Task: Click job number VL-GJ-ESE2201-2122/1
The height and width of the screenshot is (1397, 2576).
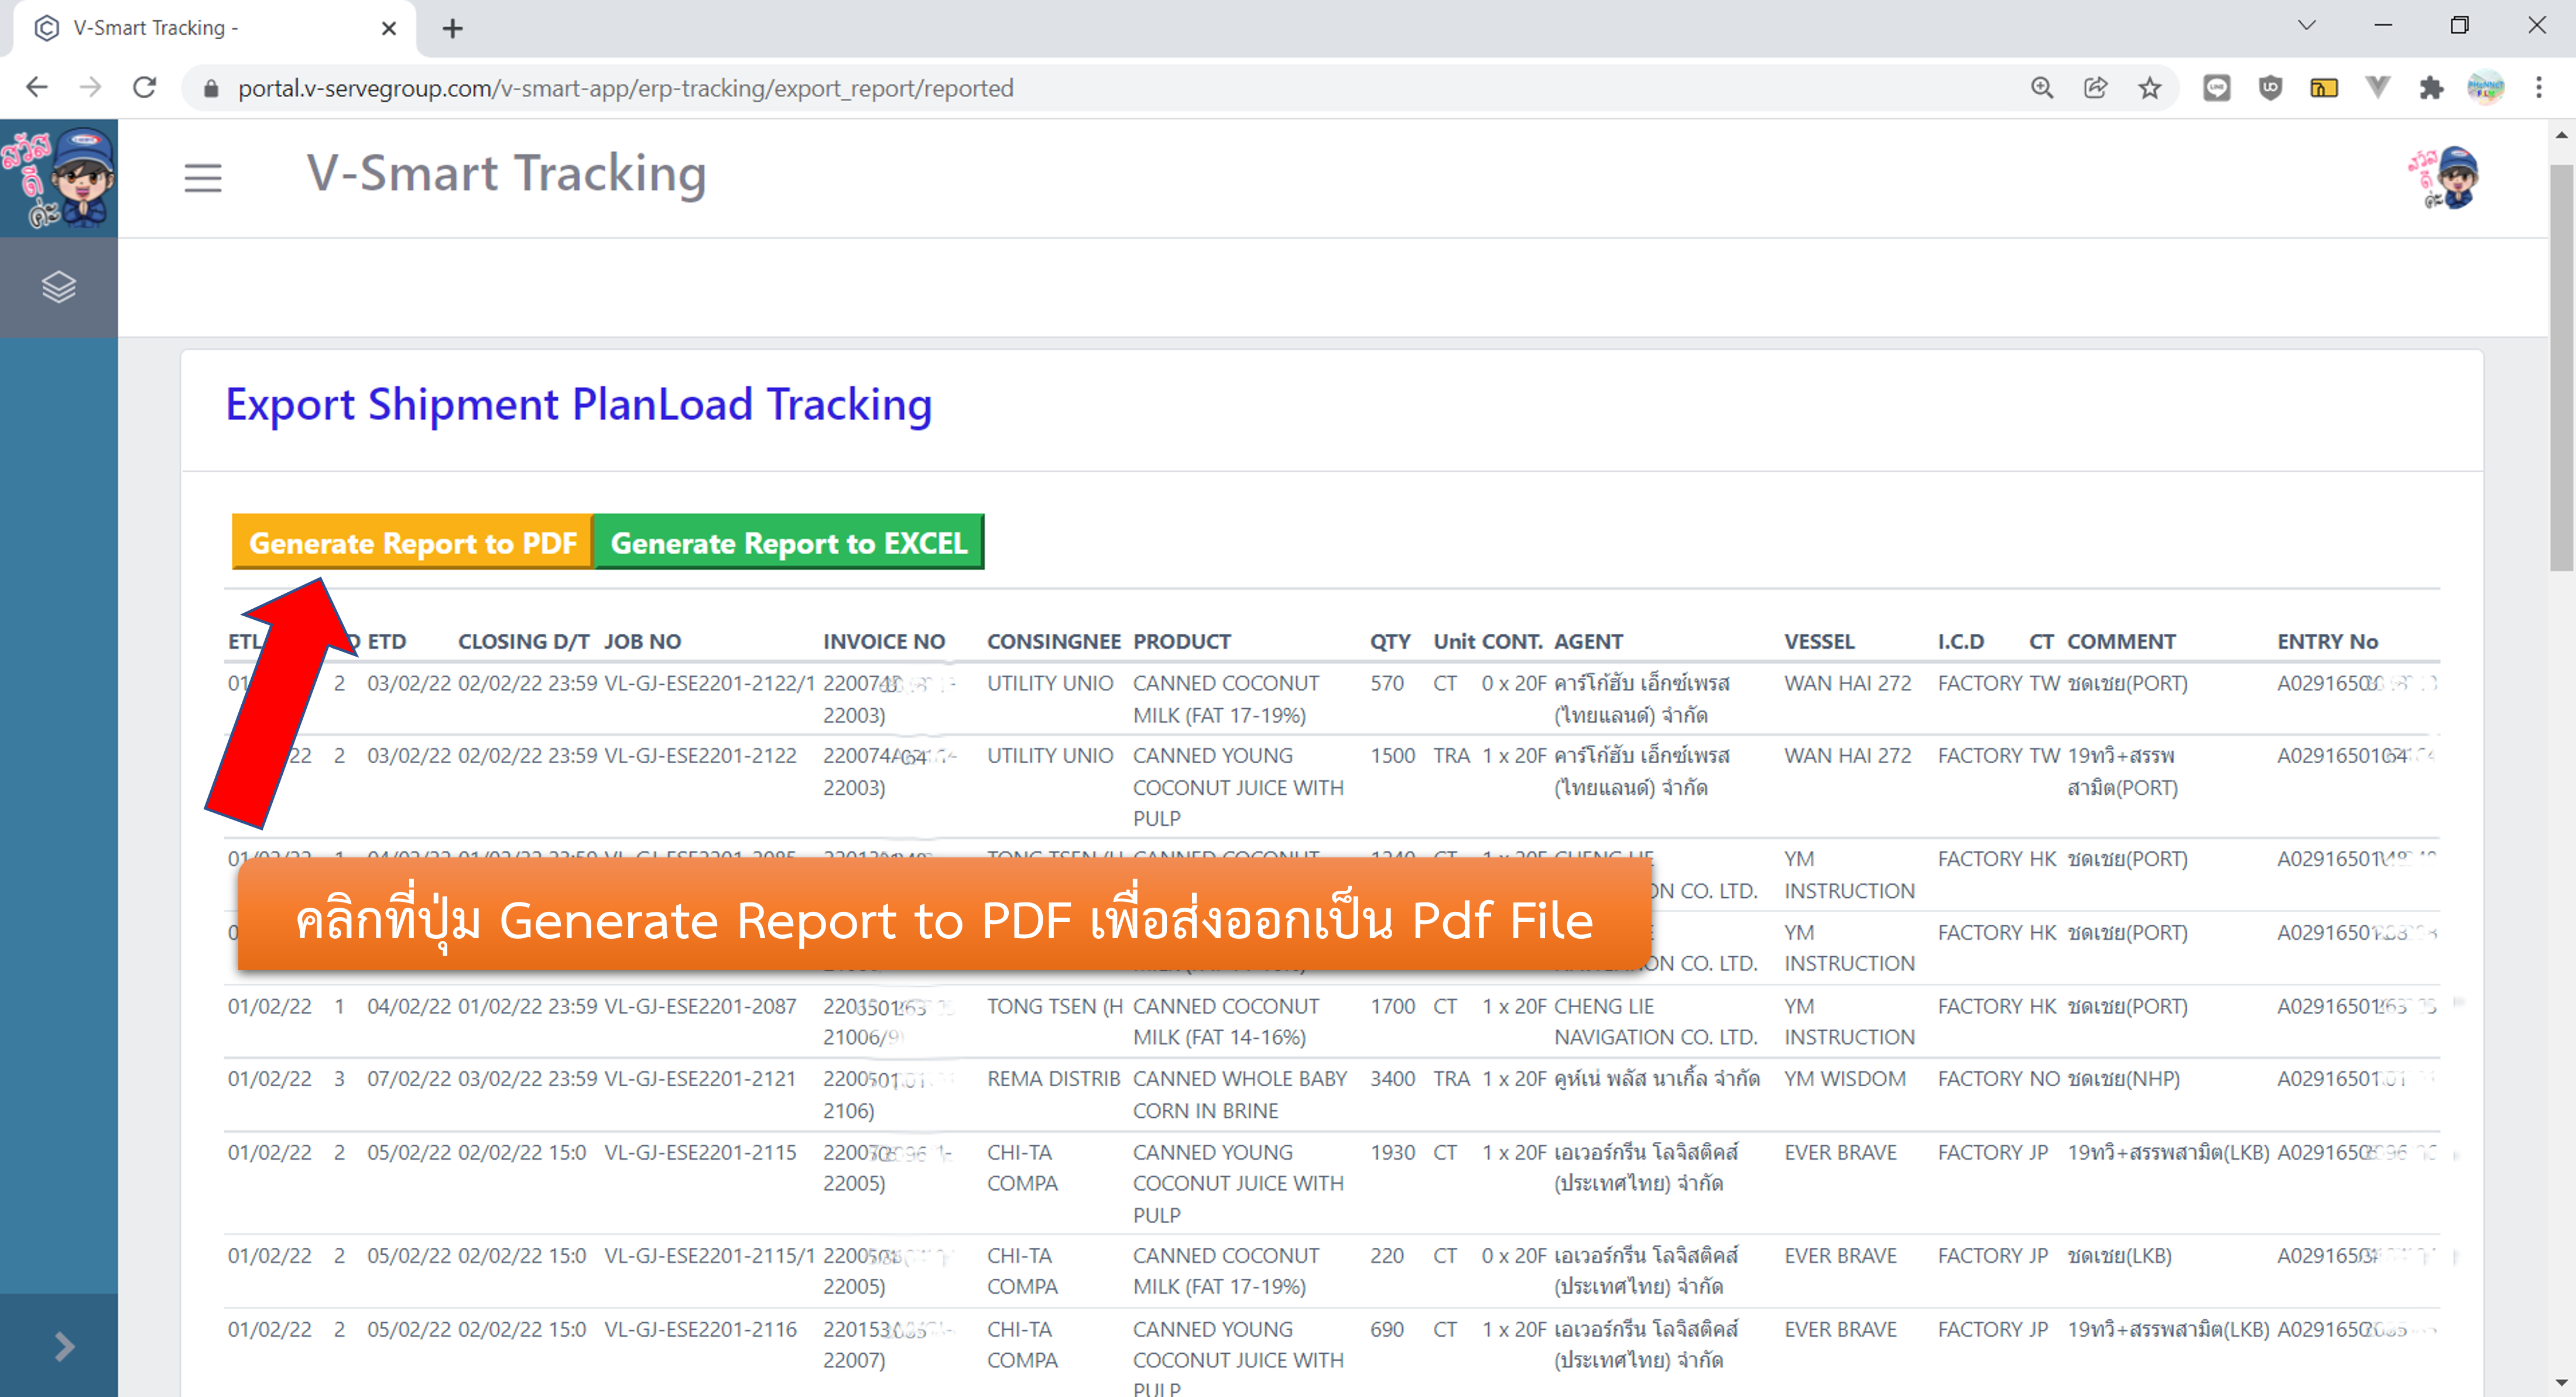Action: 710,683
